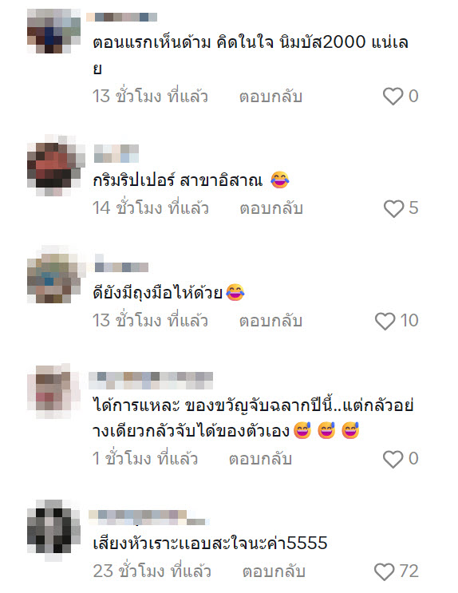
Task: Reply to the นิมบัส2000 comment
Action: (x=270, y=97)
